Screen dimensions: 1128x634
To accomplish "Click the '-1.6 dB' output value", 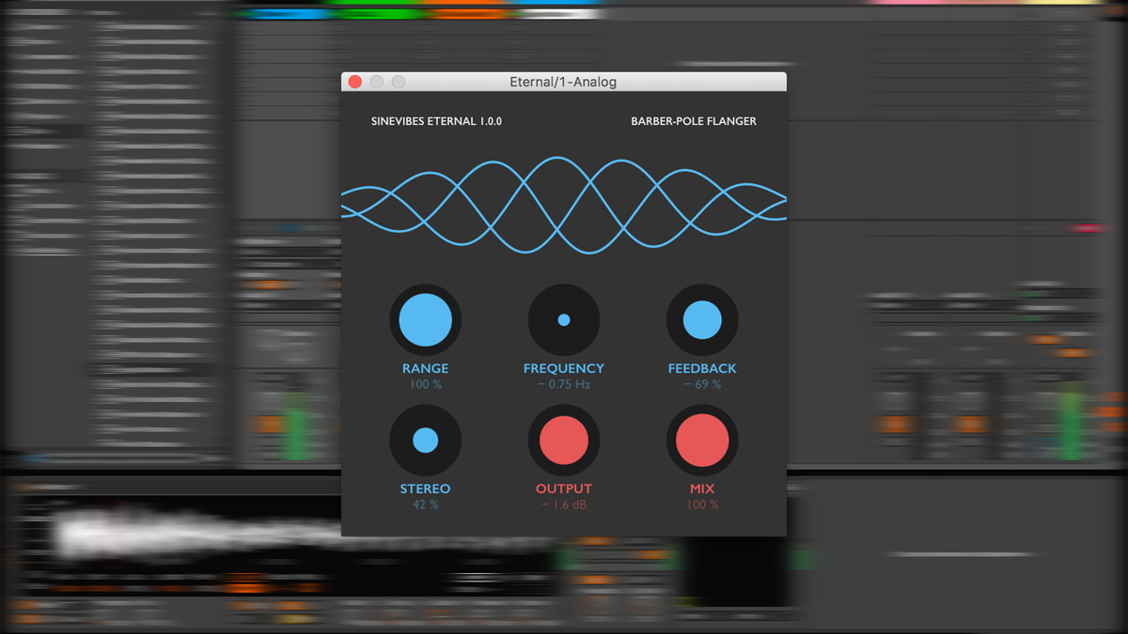I will coord(563,504).
